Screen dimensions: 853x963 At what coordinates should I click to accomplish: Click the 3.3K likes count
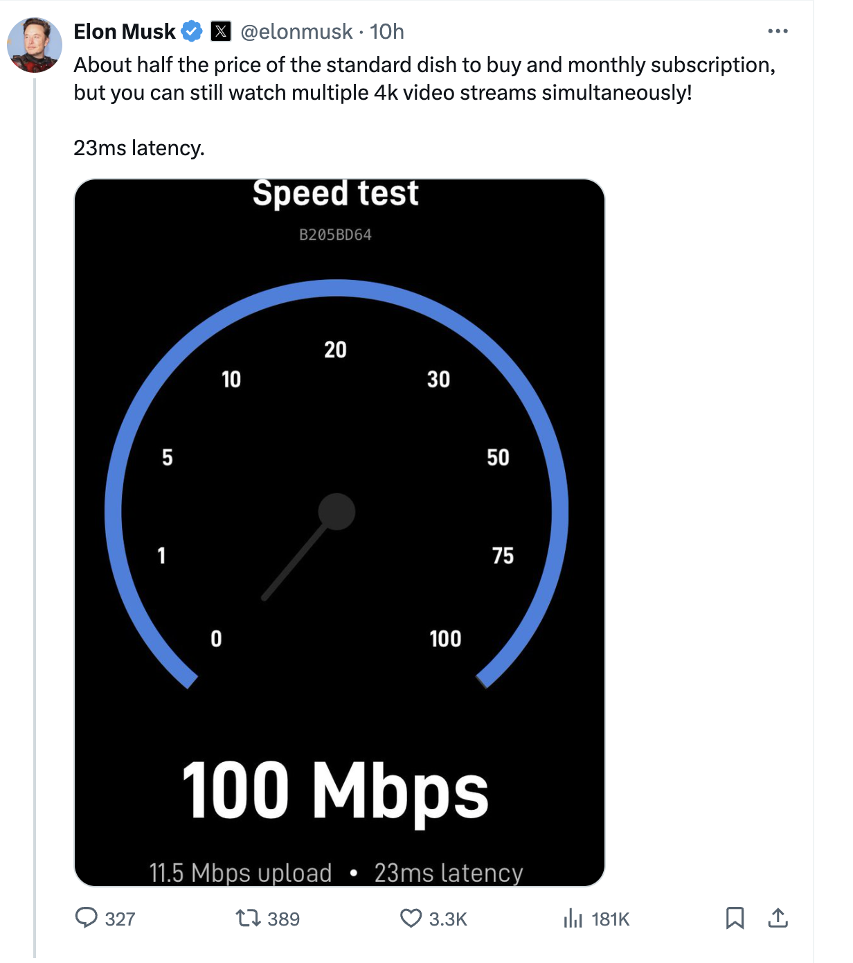448,919
